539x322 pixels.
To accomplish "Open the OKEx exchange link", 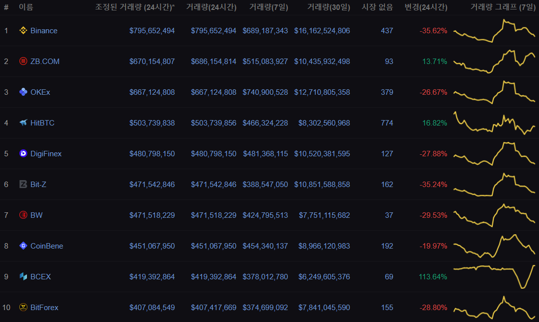I will [x=40, y=92].
